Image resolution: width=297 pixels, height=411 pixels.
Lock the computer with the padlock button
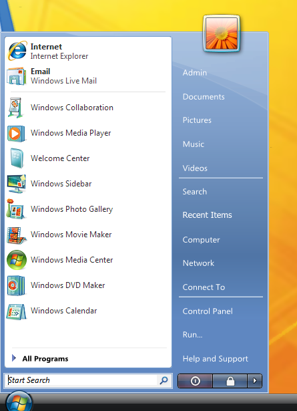[230, 381]
